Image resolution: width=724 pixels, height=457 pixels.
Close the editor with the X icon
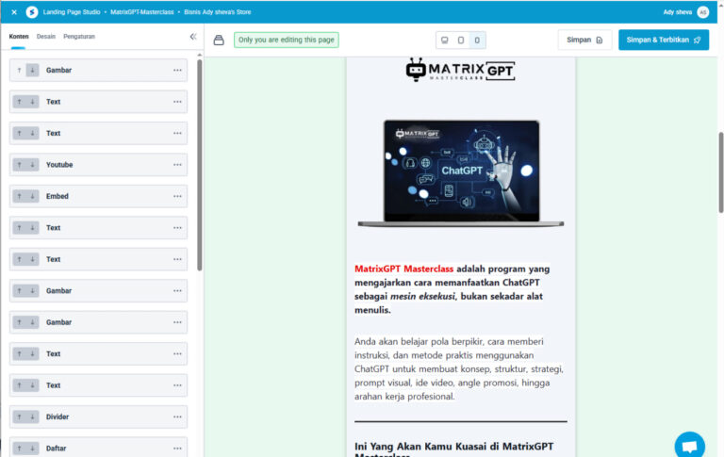point(14,12)
